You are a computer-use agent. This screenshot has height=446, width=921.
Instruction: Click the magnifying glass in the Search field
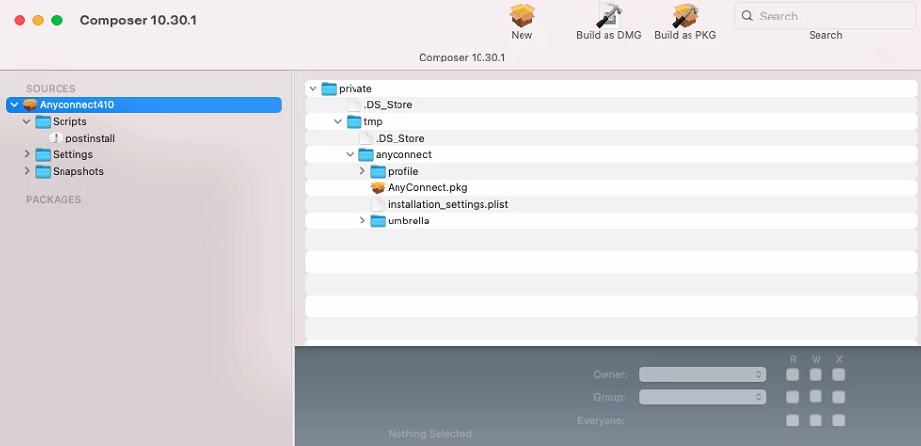[x=748, y=16]
